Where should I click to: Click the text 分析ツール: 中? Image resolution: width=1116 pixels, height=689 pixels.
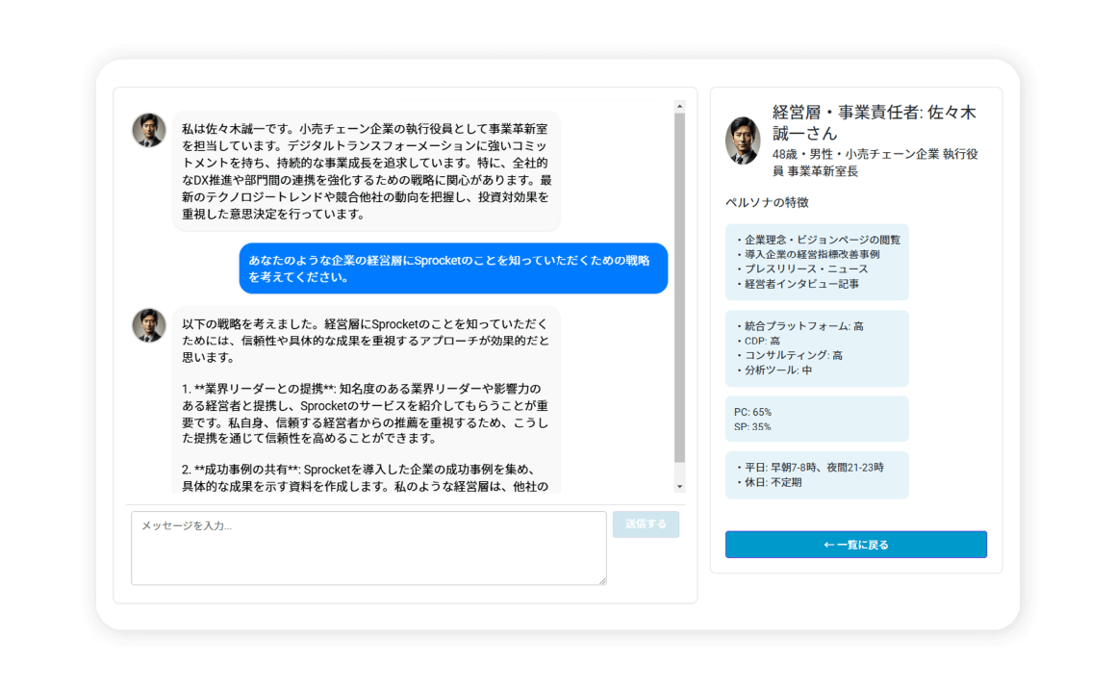point(778,370)
